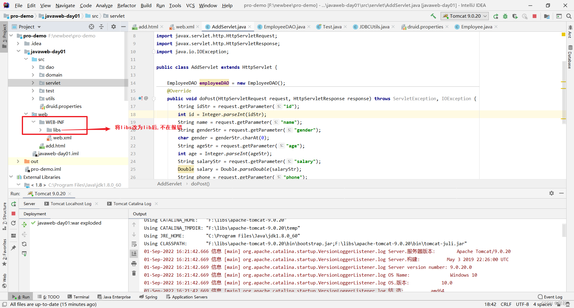Open the Analyze menu
Screen dimensions: 574x308
[104, 5]
